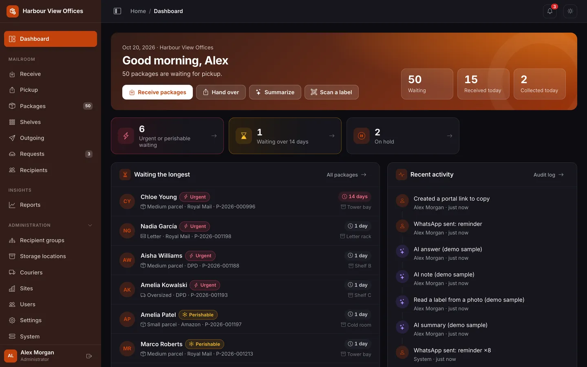Click the Recipient groups icon
Screen dimensions: 587x367
point(12,240)
